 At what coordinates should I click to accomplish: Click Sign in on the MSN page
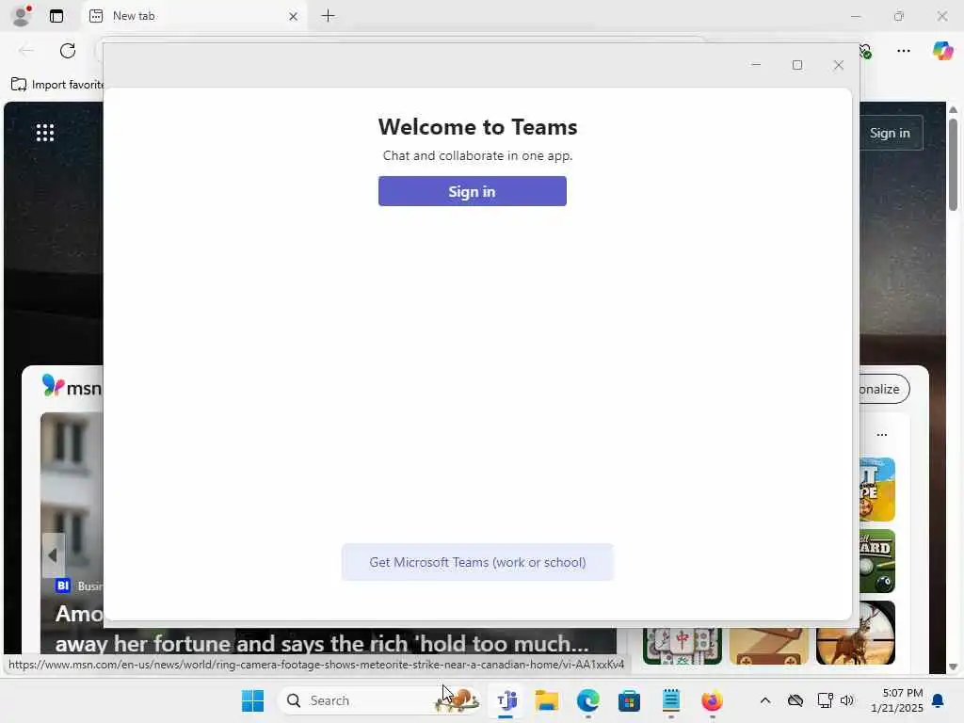(890, 133)
